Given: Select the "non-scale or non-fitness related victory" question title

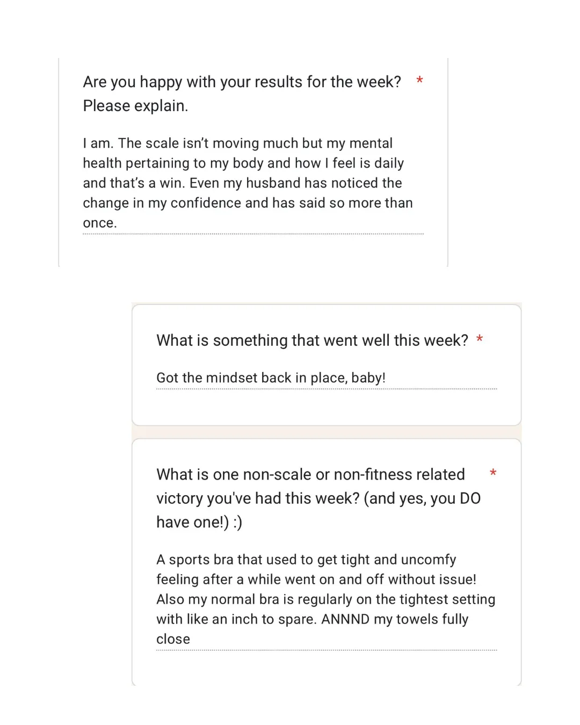Looking at the screenshot, I should [x=318, y=498].
